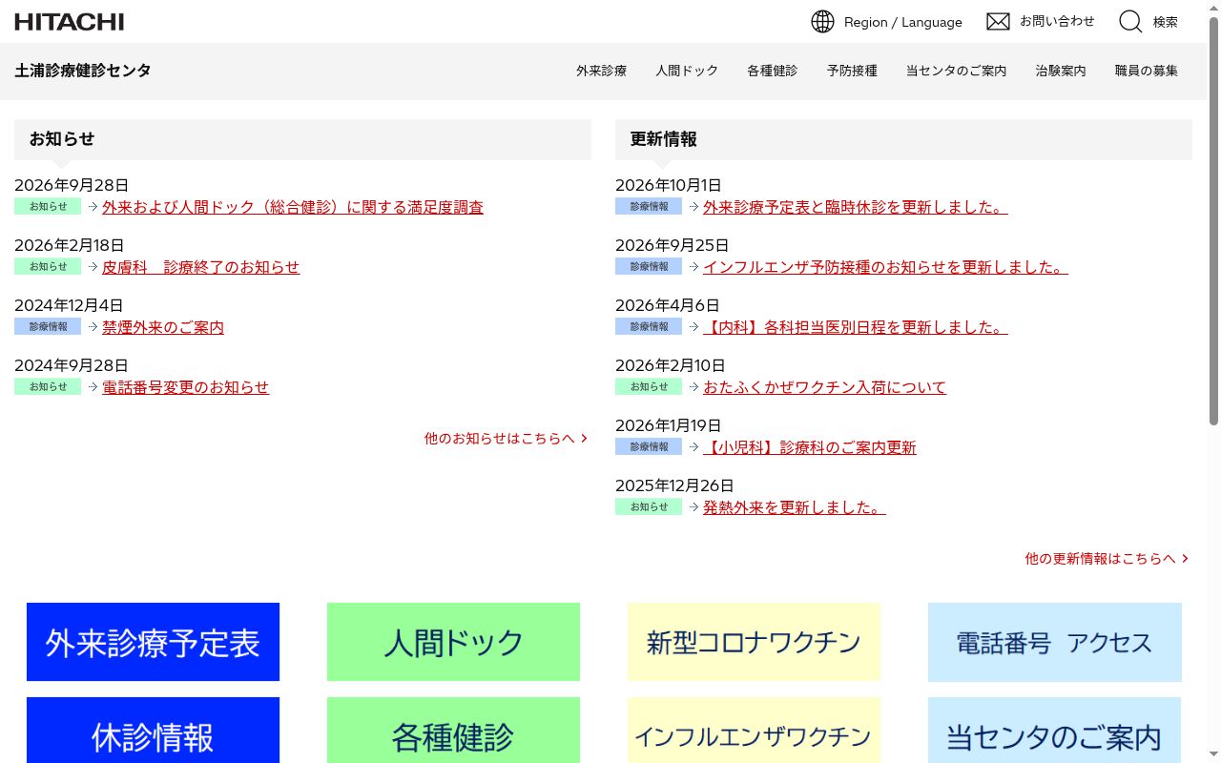Click the light blue 当センタのご案内 banner
This screenshot has height=763, width=1221.
tap(1054, 731)
